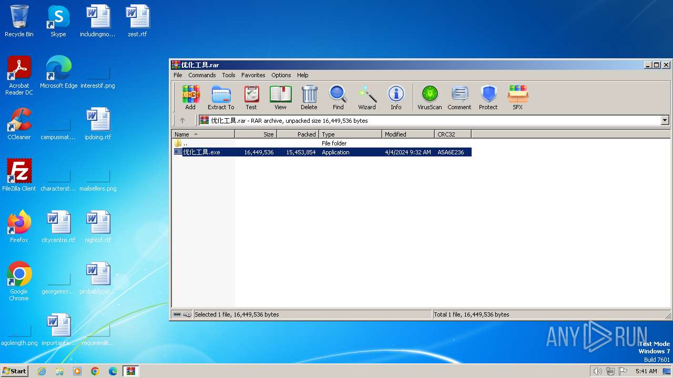Click the volume speaker tray icon
Screen dimensions: 673x378
[597, 371]
